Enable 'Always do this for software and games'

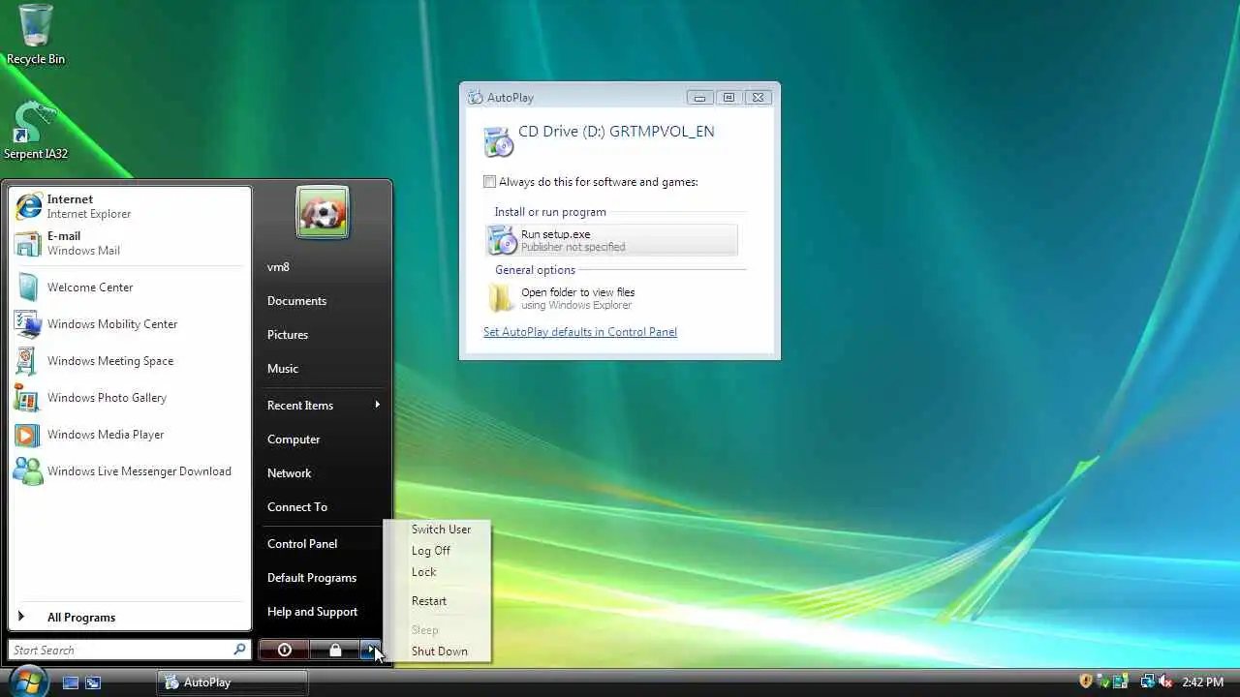[x=490, y=182]
